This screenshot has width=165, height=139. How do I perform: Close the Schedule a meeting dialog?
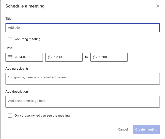158,6
